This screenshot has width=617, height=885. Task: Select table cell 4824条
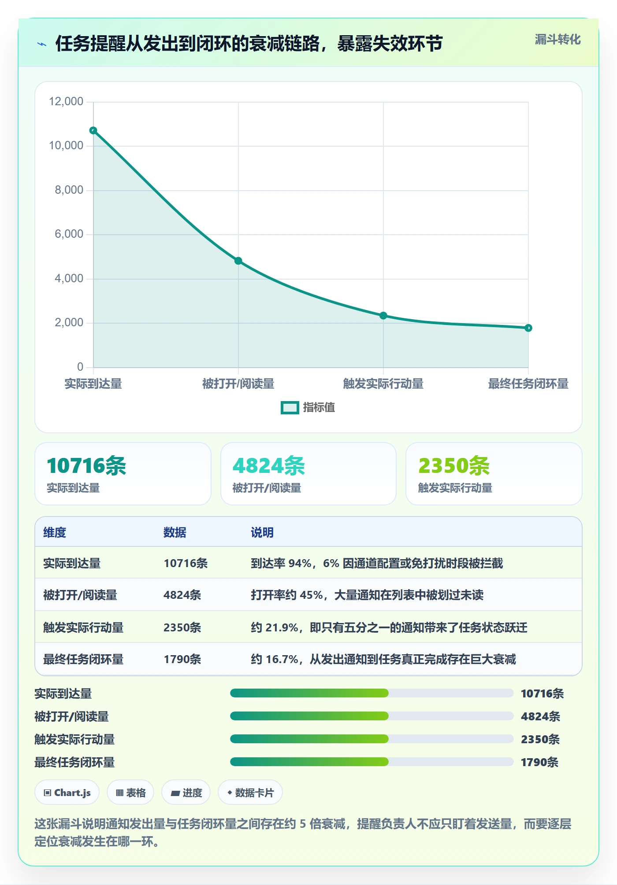pos(182,595)
